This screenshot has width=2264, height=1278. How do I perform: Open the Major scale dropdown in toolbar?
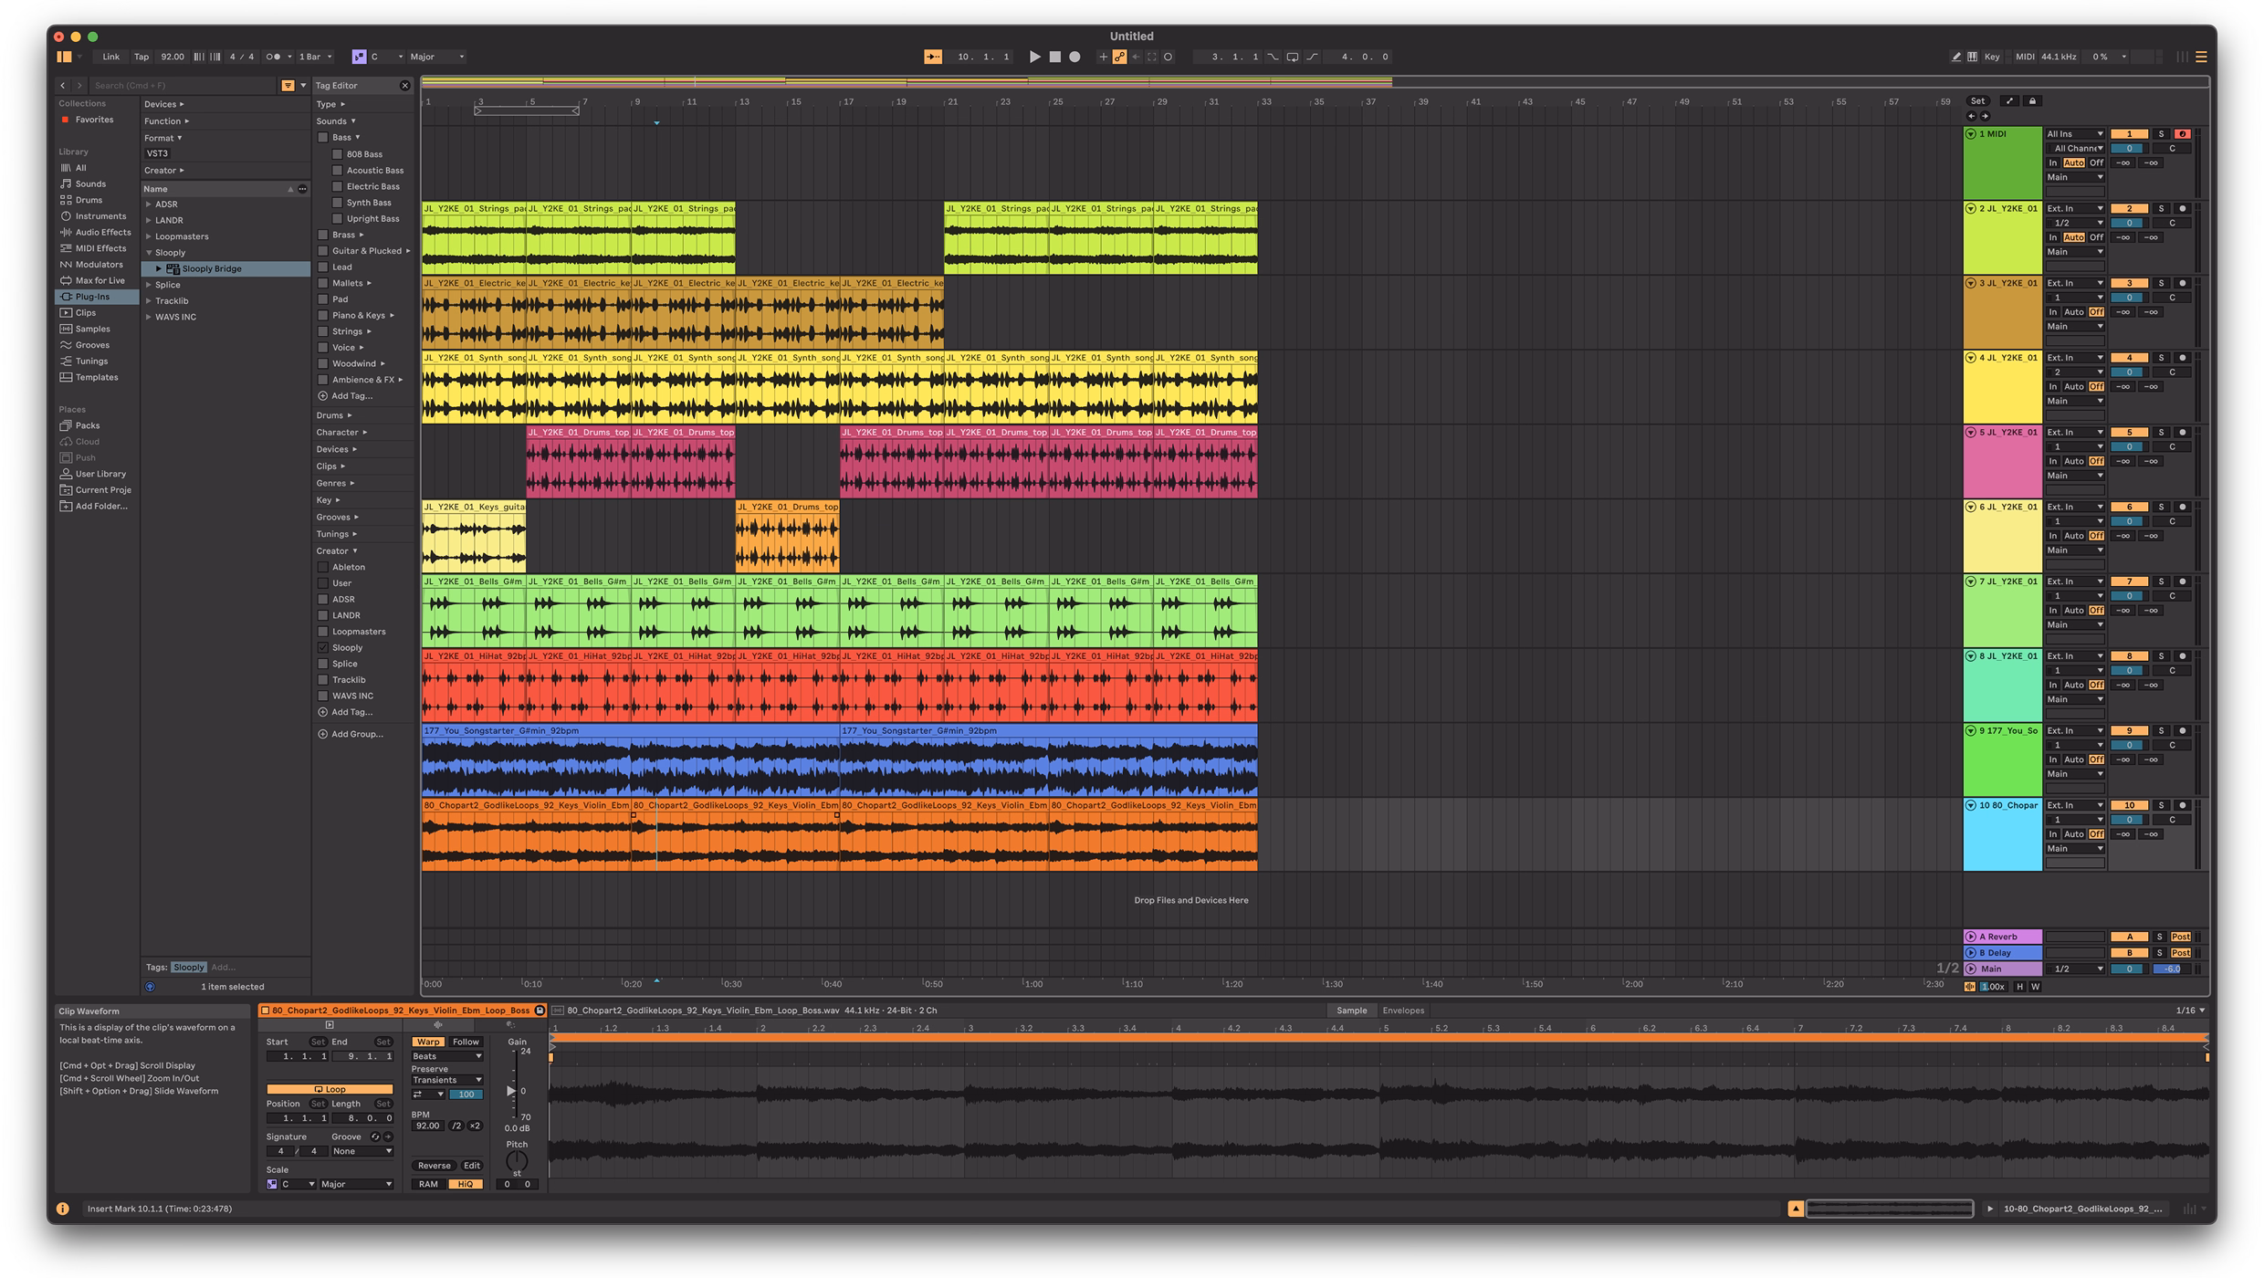pos(437,57)
